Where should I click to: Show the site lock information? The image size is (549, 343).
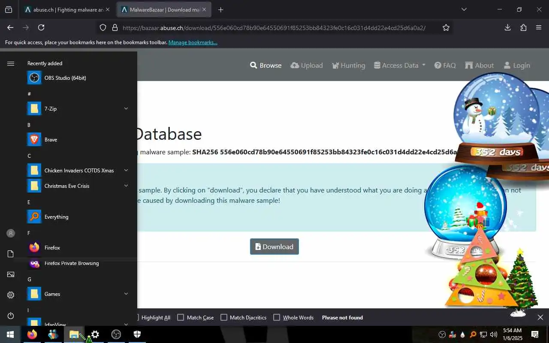pos(115,27)
